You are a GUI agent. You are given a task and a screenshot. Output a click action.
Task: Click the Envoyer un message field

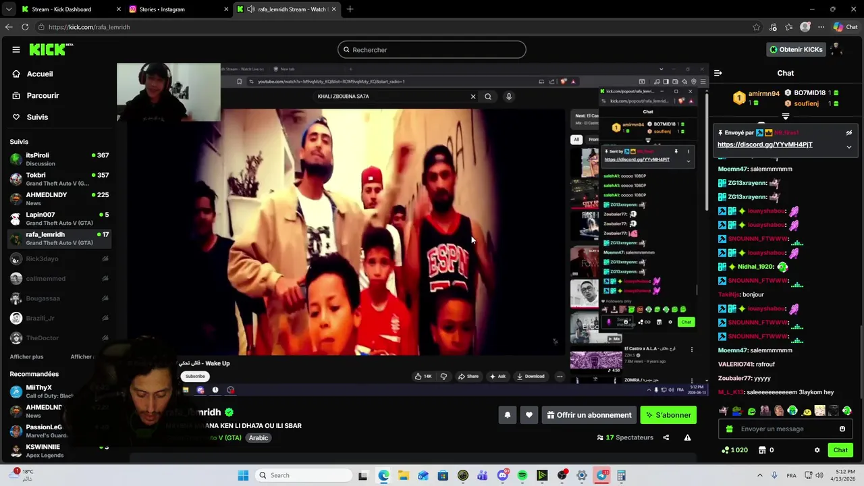785,429
